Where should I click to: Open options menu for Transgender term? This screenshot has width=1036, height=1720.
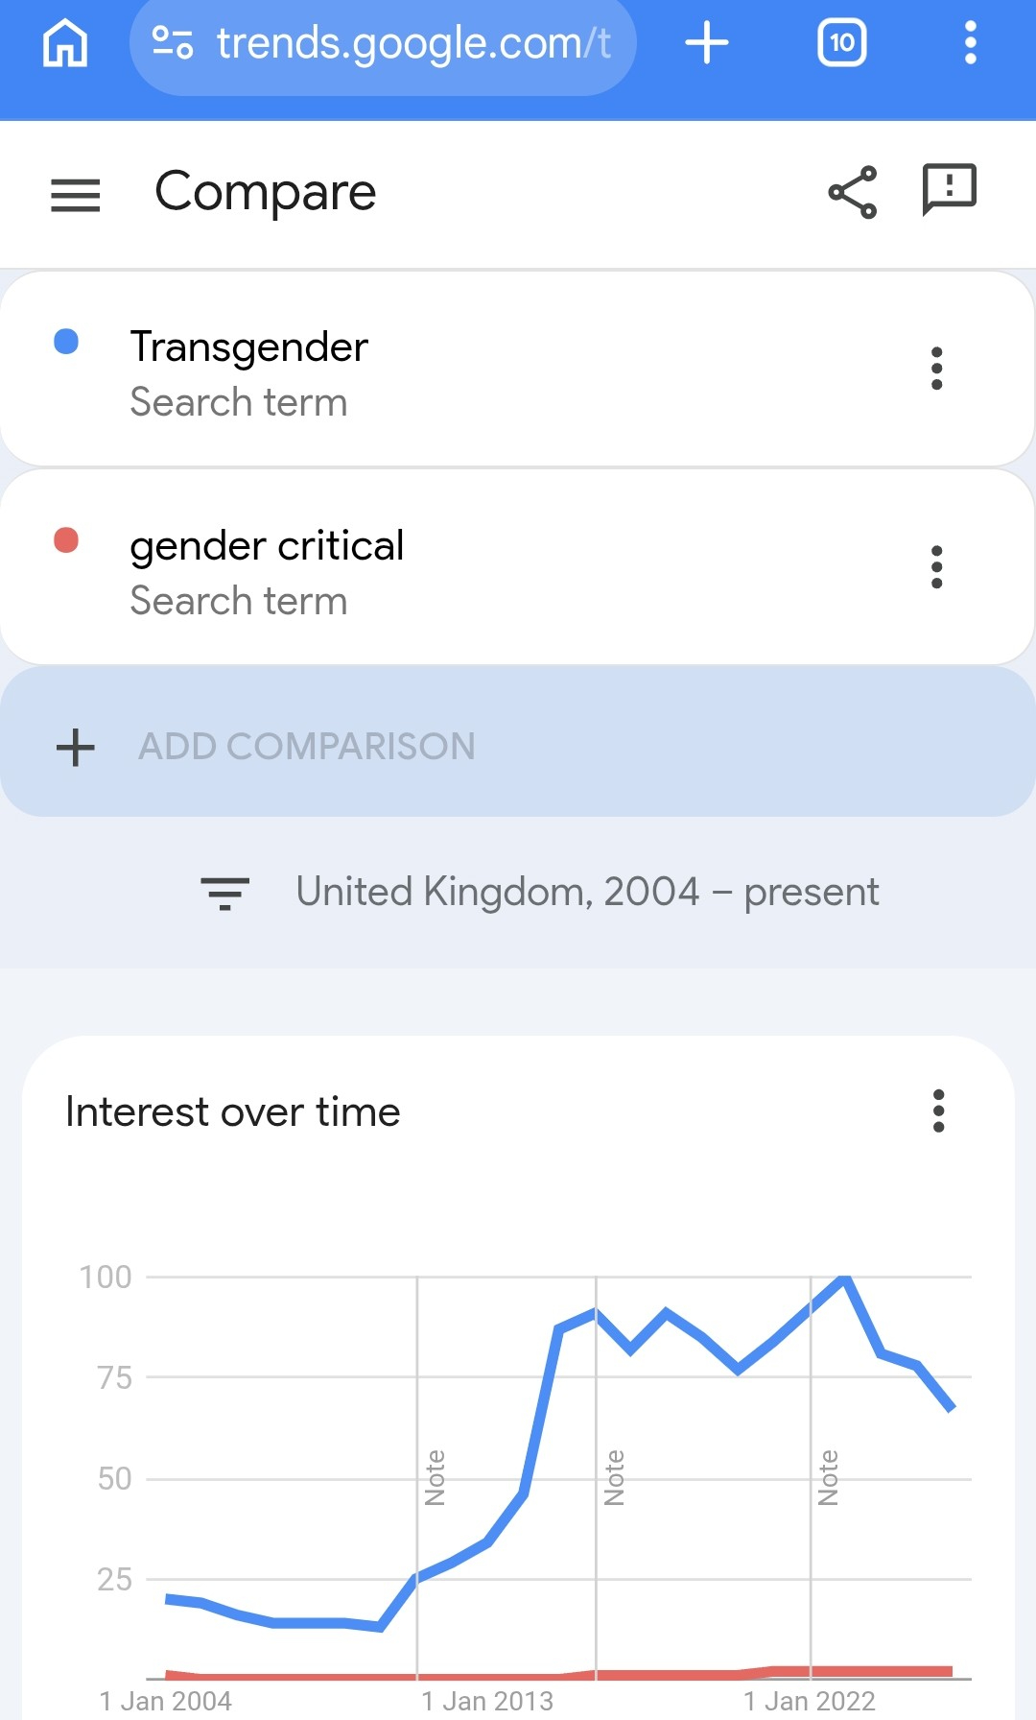tap(936, 369)
